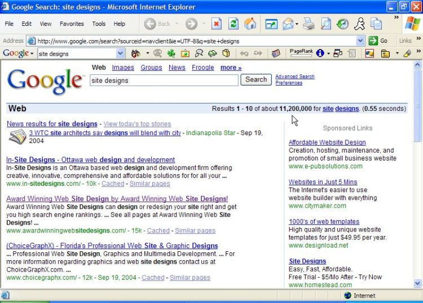Open the Affordable Website Design sponsored link

(327, 142)
